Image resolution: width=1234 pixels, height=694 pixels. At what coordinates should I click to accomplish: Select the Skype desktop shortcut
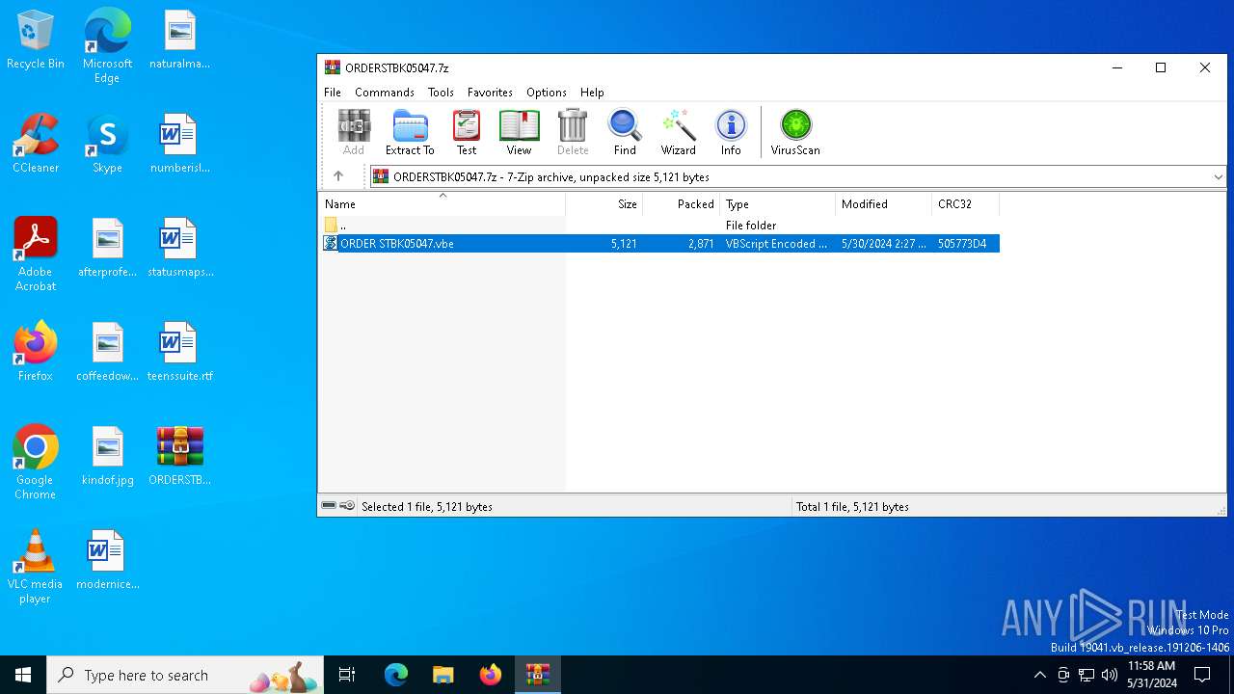click(107, 145)
